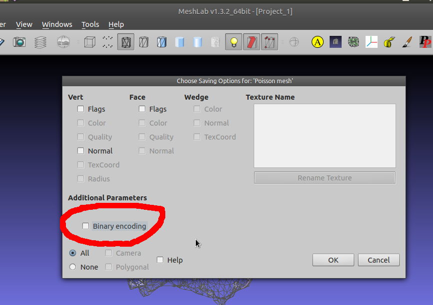
Task: Click the Rename Texture button
Action: (325, 178)
